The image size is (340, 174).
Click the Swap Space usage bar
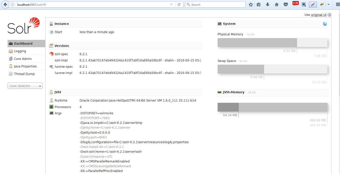(x=272, y=69)
